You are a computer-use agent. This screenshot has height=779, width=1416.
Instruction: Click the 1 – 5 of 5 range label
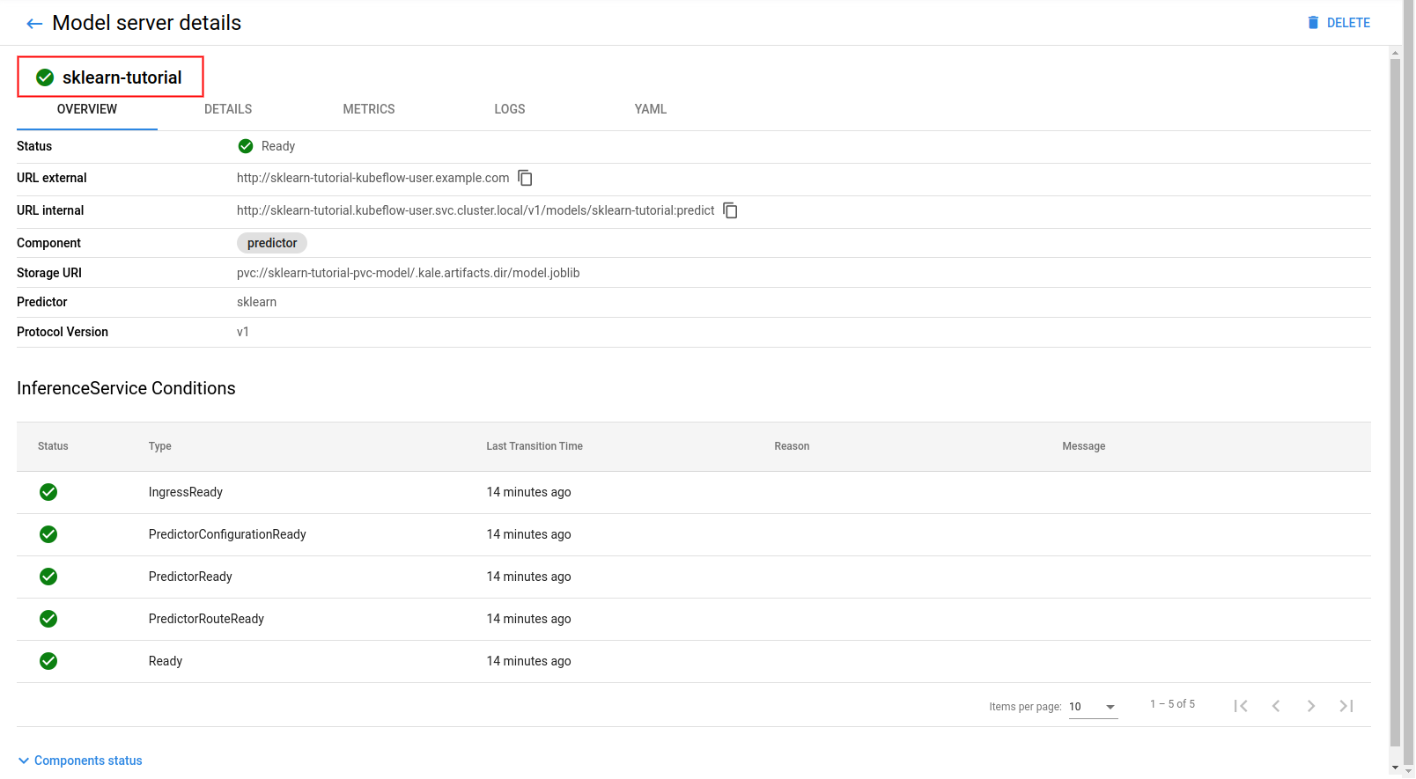click(1172, 704)
